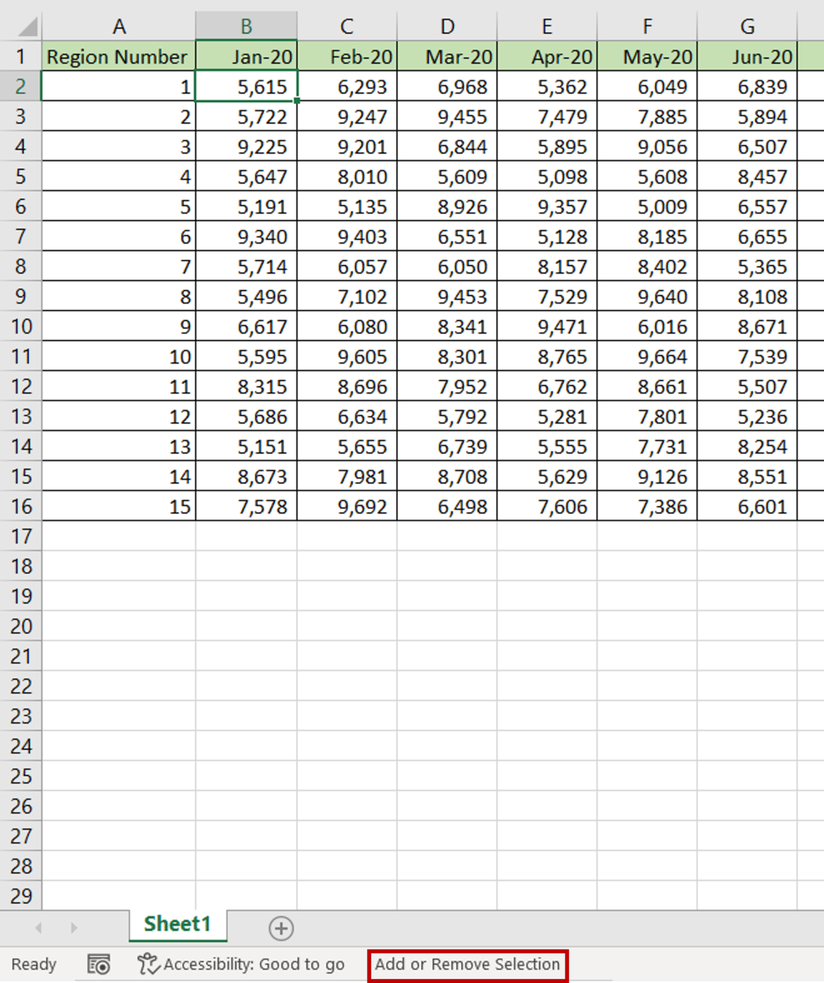Click the fill handle of cell B2

point(296,101)
